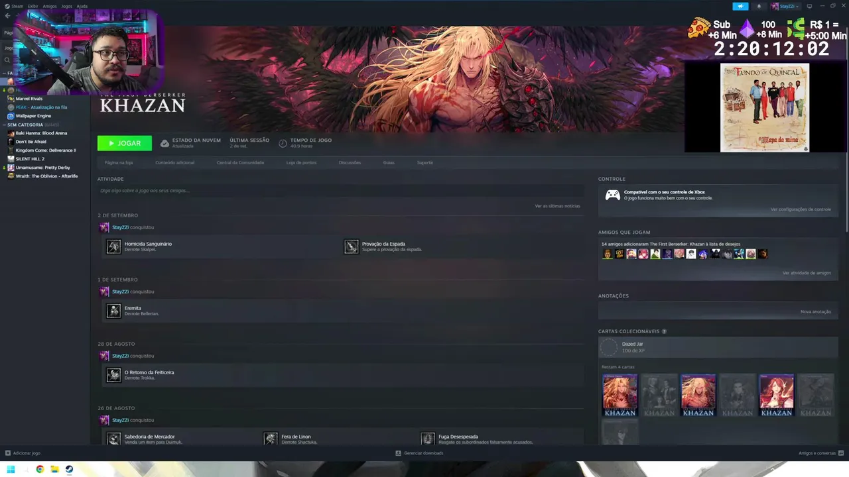Viewport: 849px width, 477px height.
Task: Expand the StayZZi account dropdown
Action: [x=785, y=6]
